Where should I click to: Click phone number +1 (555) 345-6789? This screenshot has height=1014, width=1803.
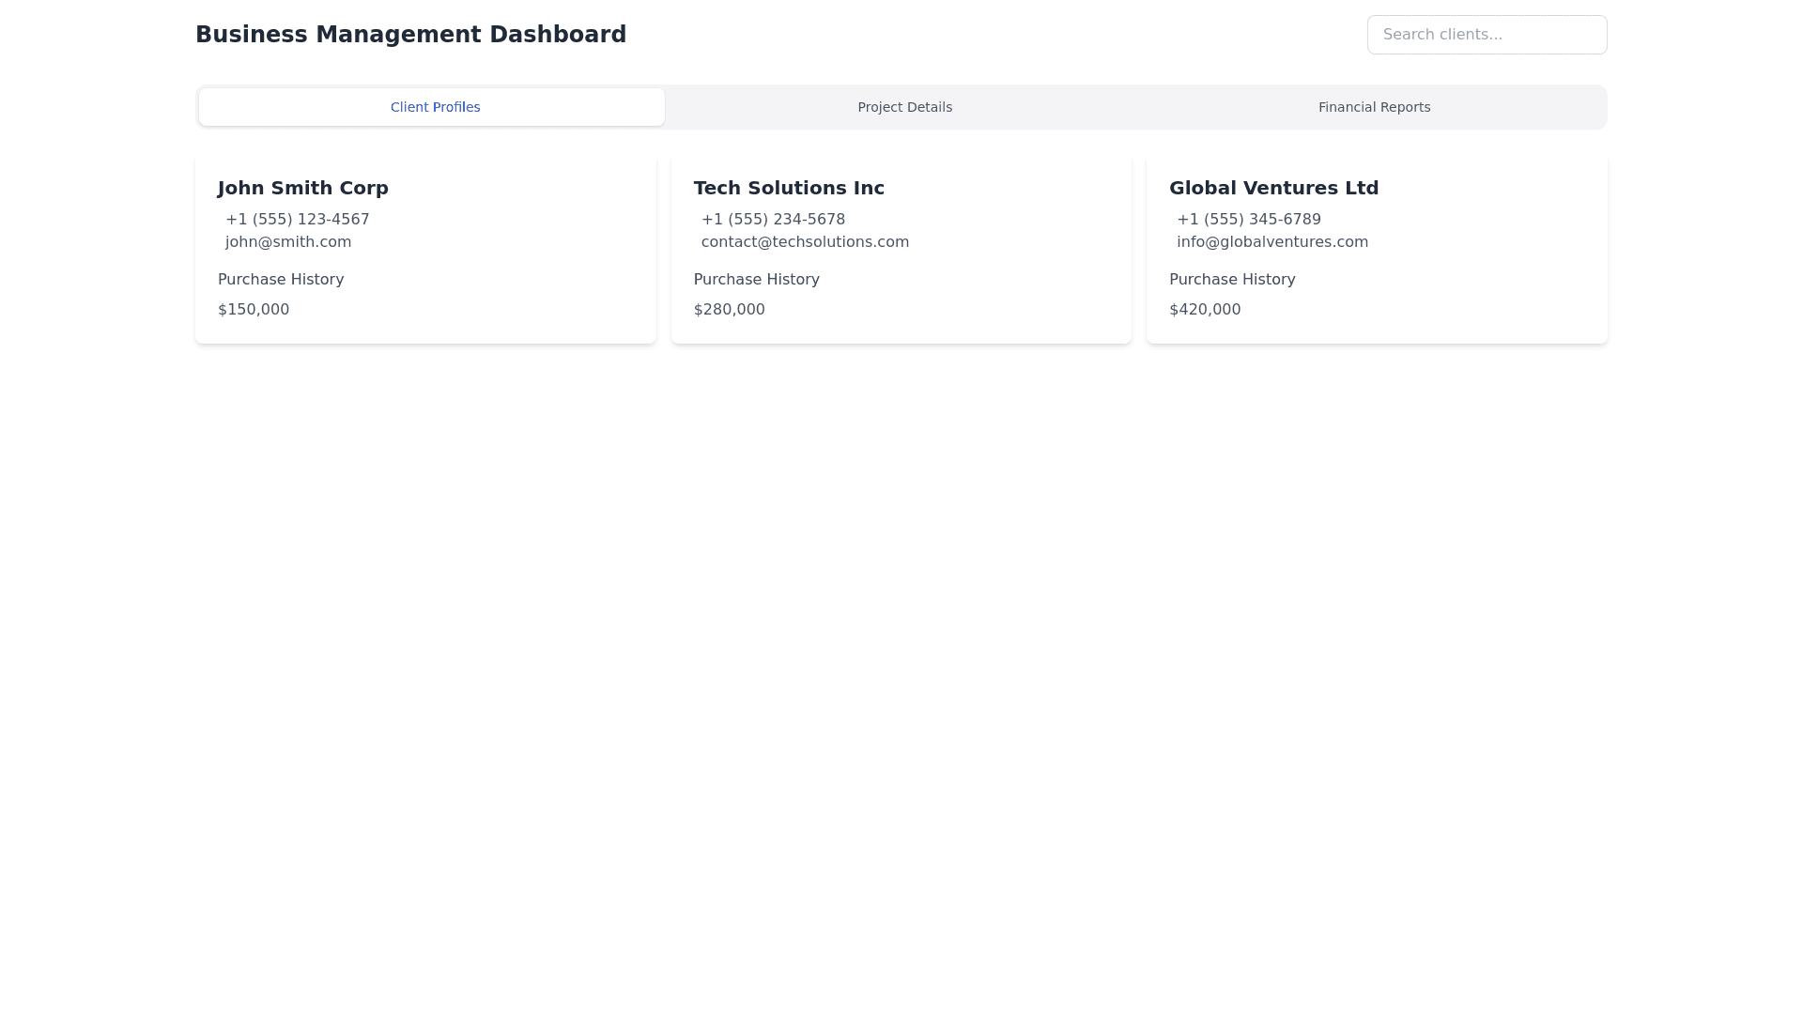[1248, 219]
